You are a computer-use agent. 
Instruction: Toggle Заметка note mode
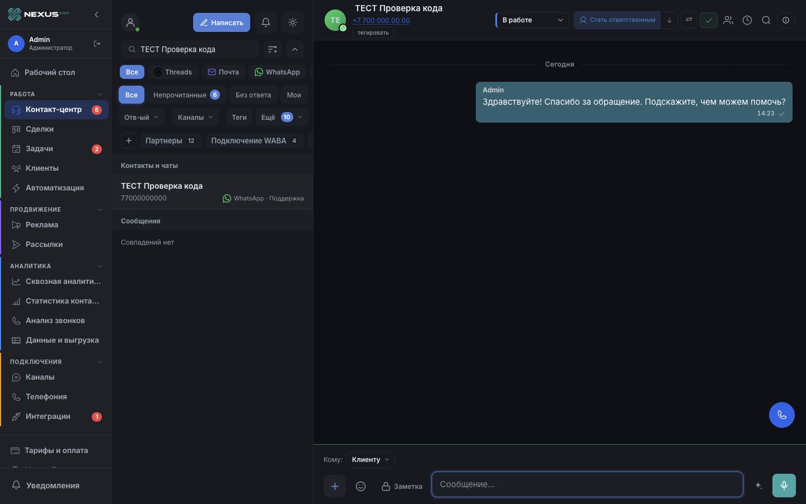pyautogui.click(x=402, y=487)
